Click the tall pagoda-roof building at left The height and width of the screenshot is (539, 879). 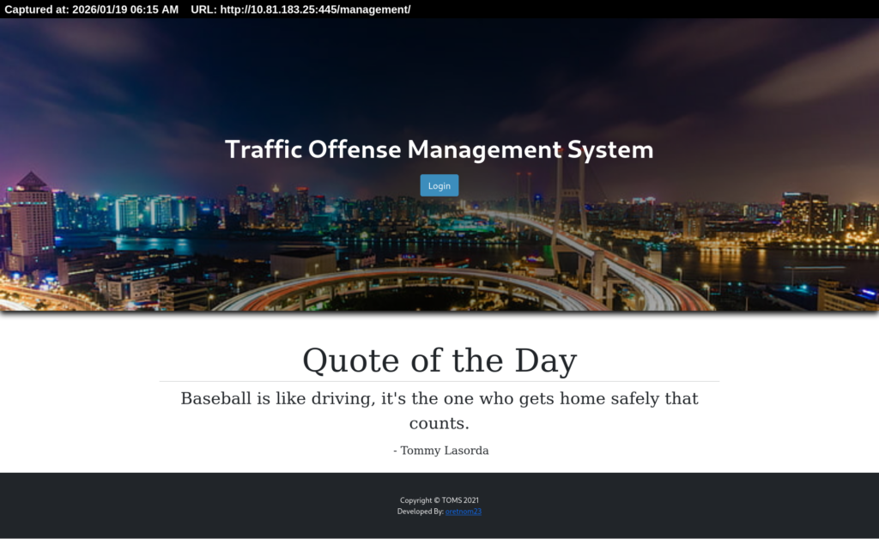pyautogui.click(x=32, y=221)
